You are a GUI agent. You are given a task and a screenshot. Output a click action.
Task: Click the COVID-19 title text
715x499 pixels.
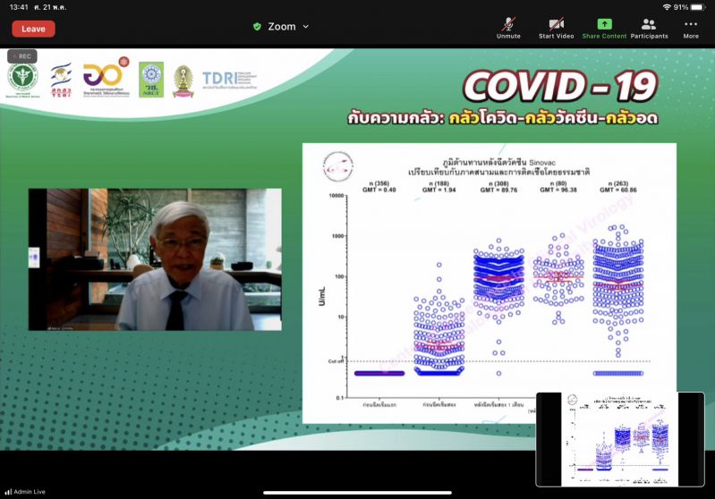click(x=560, y=86)
